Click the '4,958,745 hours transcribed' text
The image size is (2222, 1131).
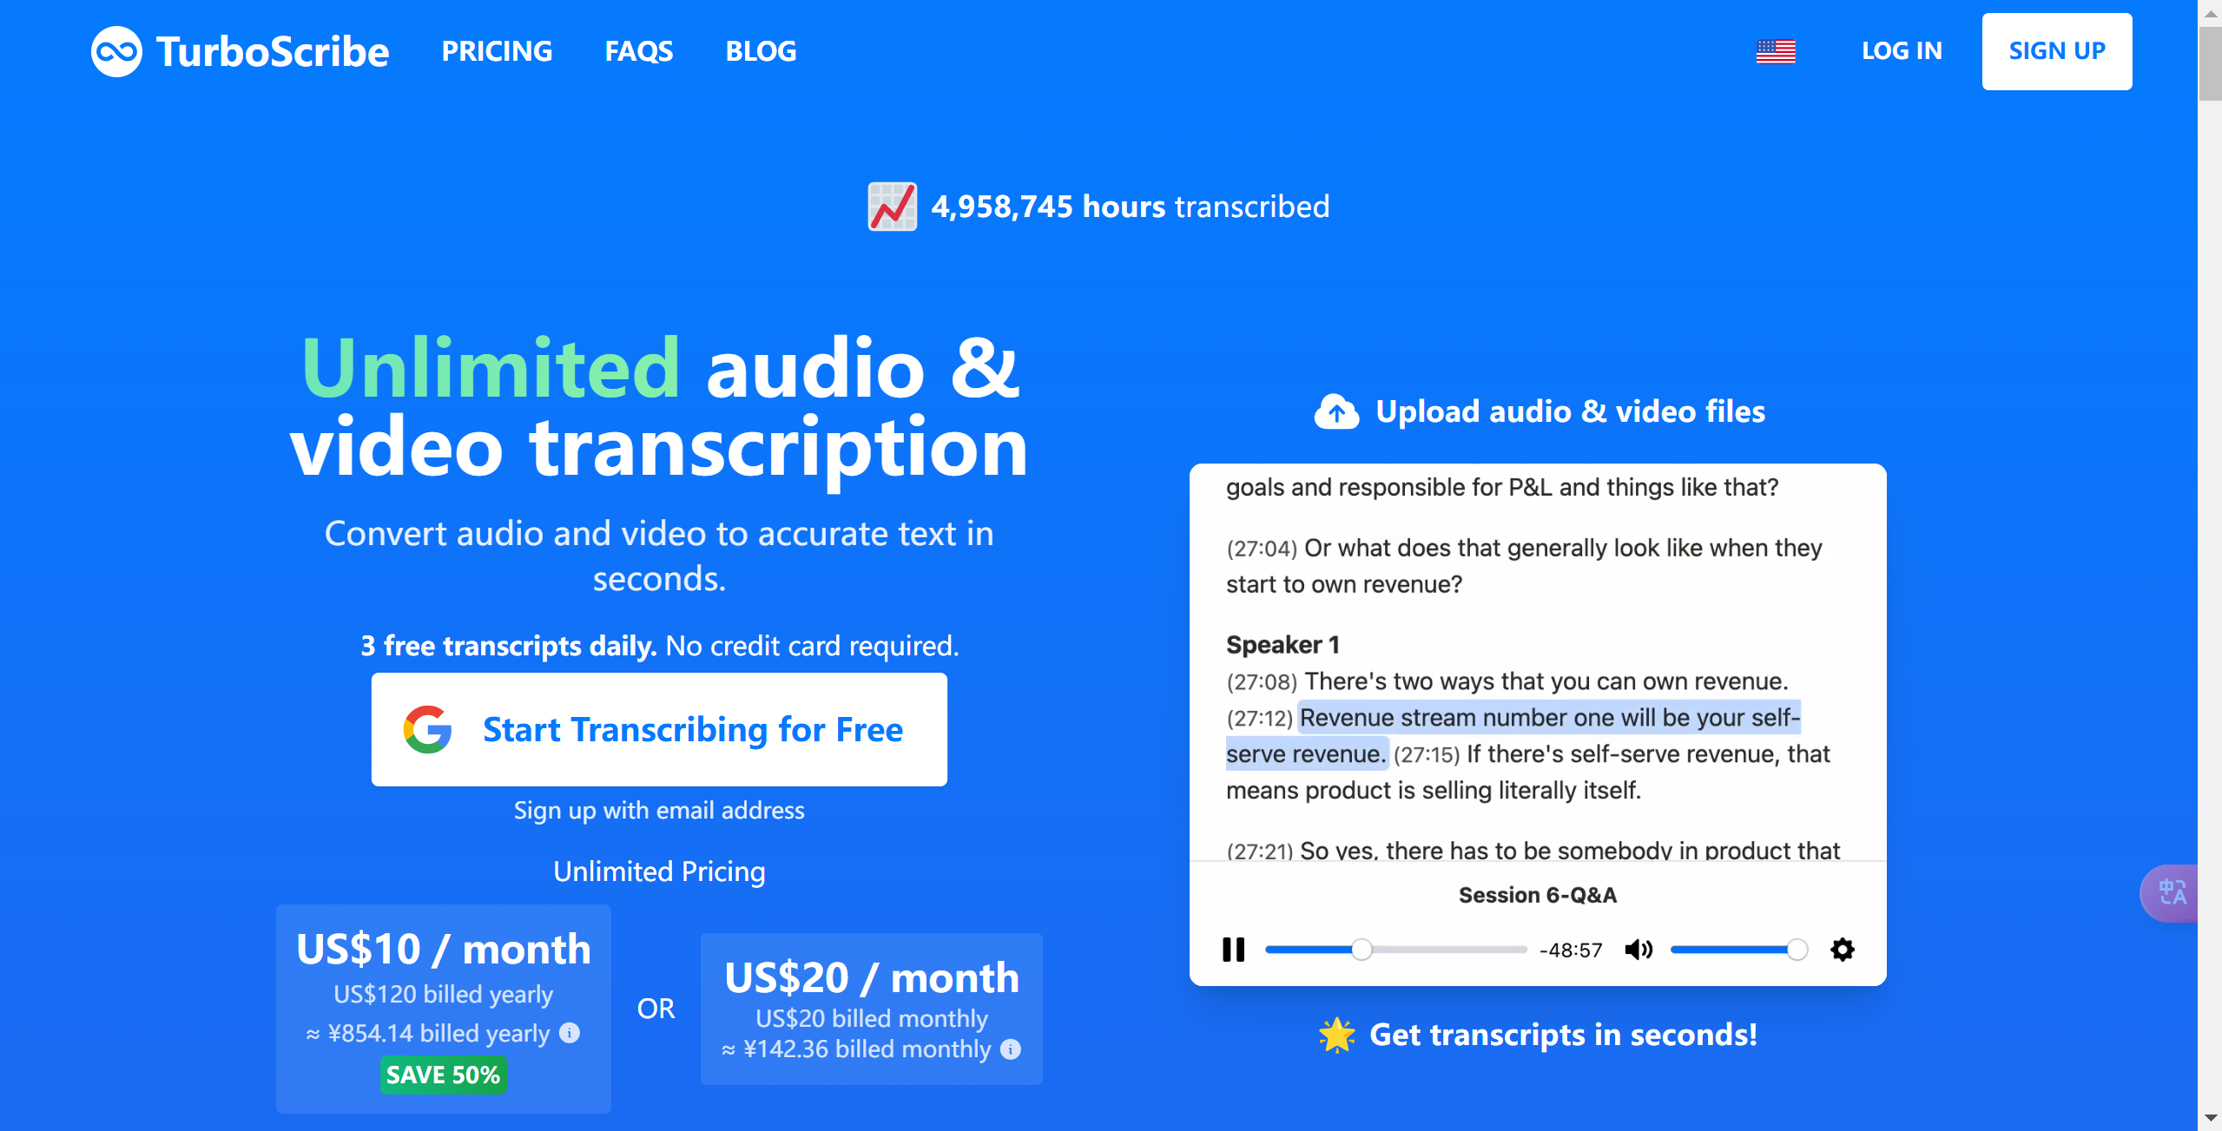[1130, 207]
